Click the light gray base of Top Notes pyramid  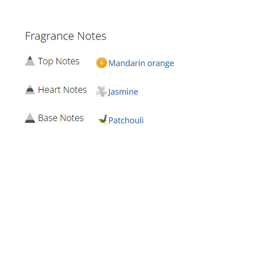pos(30,63)
